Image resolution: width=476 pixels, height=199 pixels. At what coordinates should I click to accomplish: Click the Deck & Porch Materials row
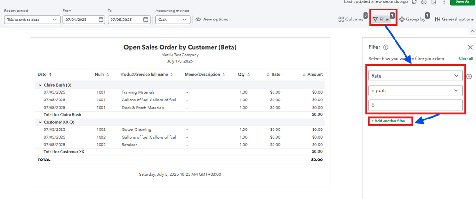(180, 108)
